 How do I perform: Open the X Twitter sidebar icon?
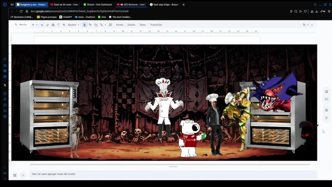[x=5, y=85]
